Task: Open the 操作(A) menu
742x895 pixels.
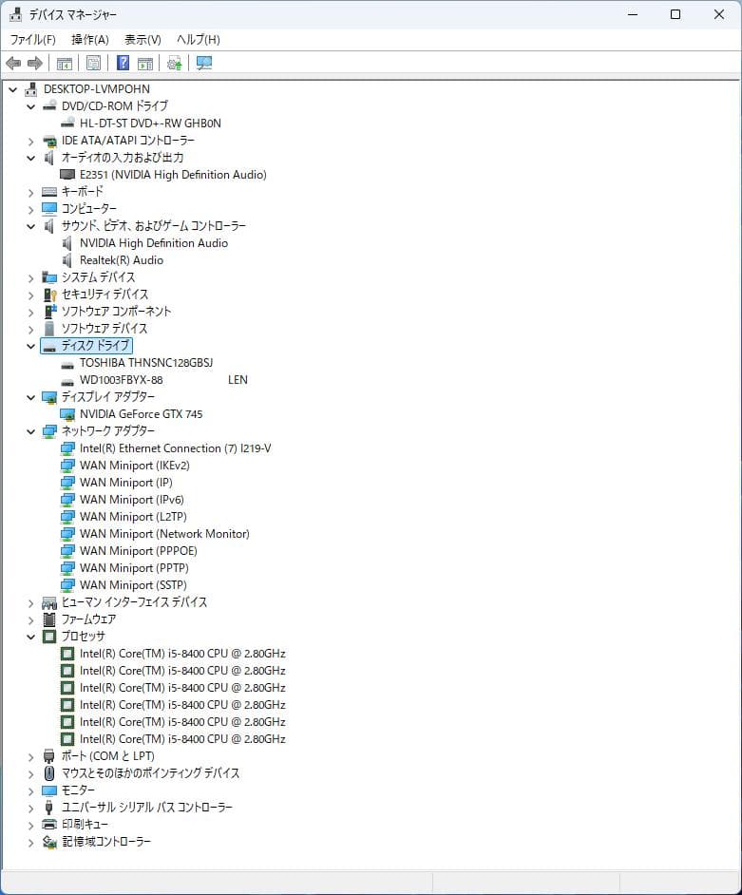Action: click(90, 39)
